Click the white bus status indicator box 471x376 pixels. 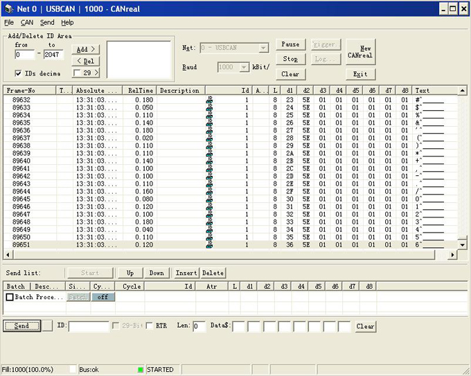coord(73,370)
